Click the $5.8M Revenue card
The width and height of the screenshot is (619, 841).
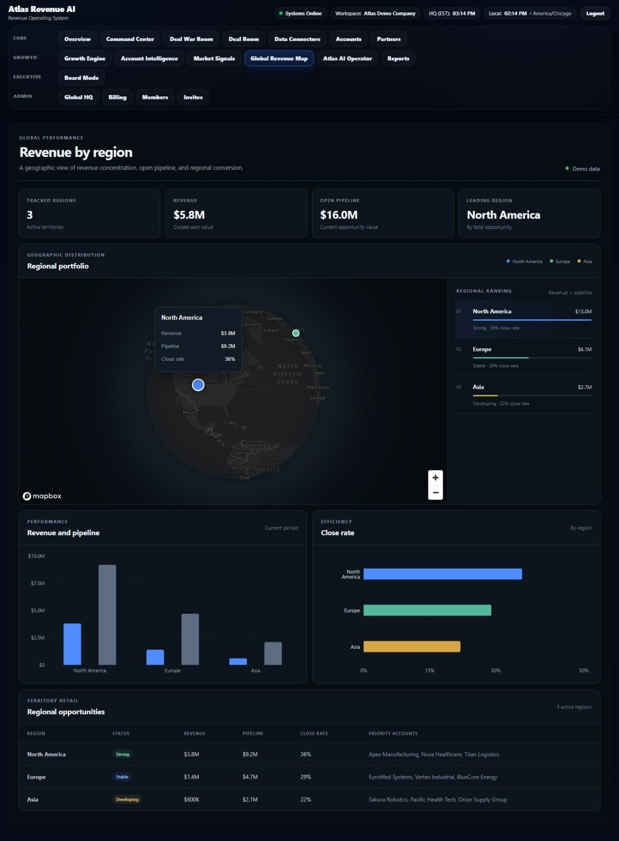[236, 213]
